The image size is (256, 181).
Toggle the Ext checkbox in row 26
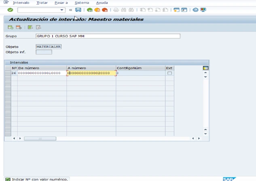pyautogui.click(x=169, y=73)
